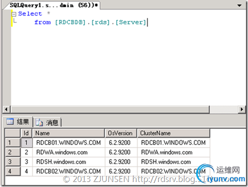248x187 pixels.
Task: Click ClusterName cell RDWA.windows.com
Action: (x=173, y=152)
